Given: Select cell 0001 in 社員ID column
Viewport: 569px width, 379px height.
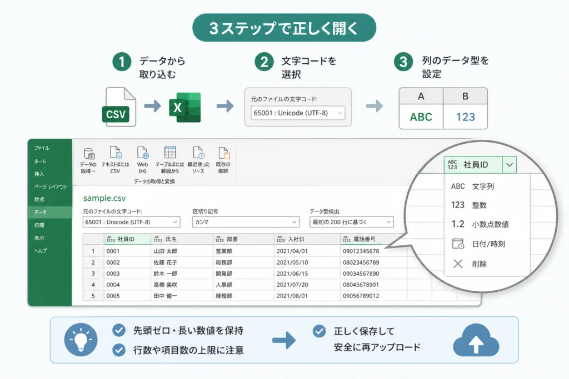Looking at the screenshot, I should 127,251.
